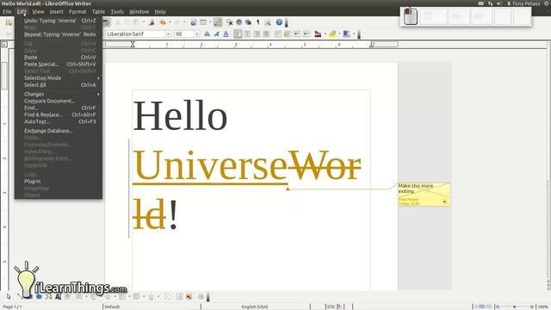Open Tony Pelaez user menu in top panel
Screen dimensions: 551x310
pos(523,3)
